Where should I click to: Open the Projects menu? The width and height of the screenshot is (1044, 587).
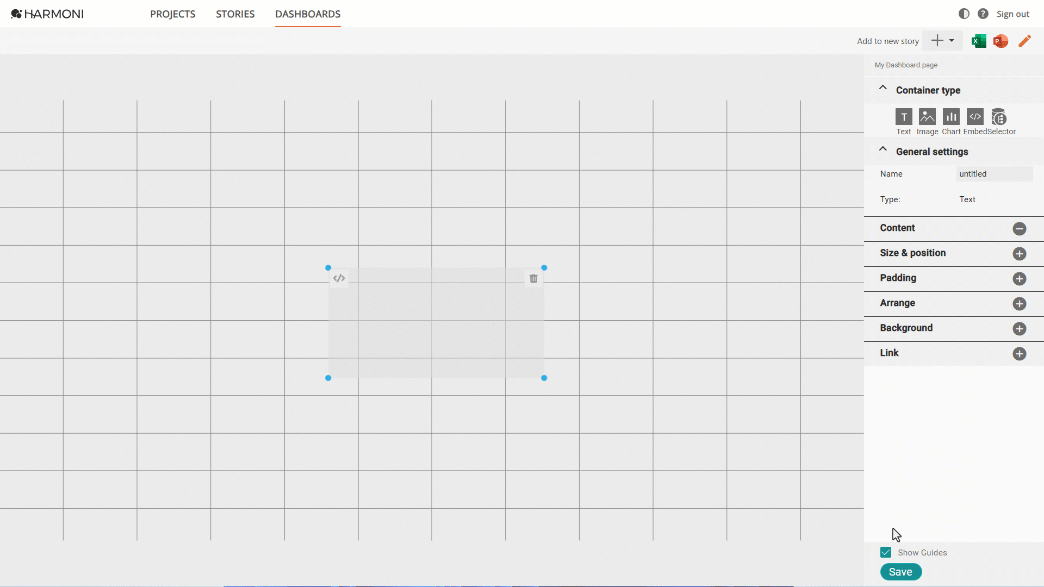[173, 14]
